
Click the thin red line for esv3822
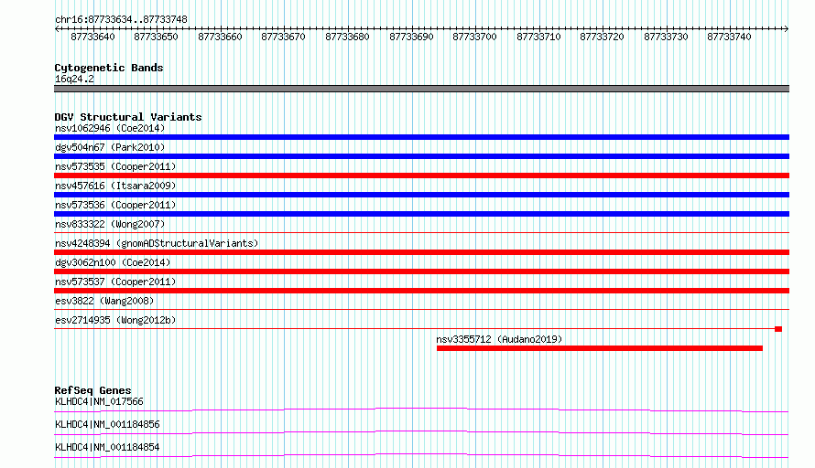click(421, 310)
